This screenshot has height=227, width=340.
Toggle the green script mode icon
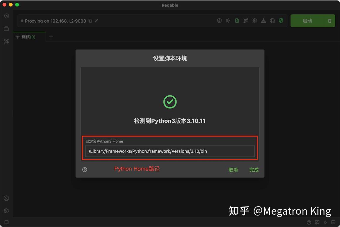point(237,21)
